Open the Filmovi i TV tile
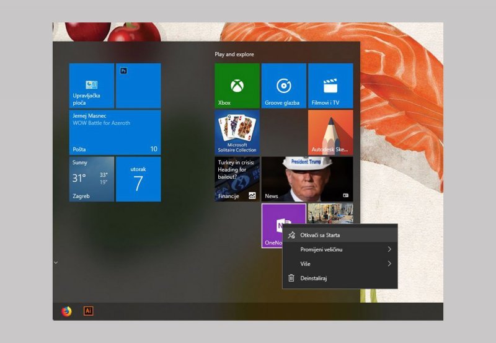496x343 pixels. pos(330,86)
